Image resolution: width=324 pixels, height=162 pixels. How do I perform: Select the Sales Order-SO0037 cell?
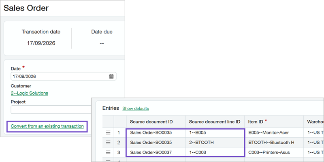point(156,153)
